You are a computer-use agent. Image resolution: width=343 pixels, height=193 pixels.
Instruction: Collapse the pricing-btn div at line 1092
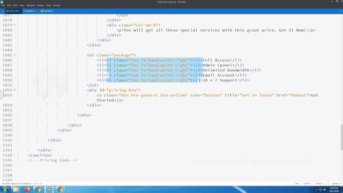pyautogui.click(x=14, y=90)
